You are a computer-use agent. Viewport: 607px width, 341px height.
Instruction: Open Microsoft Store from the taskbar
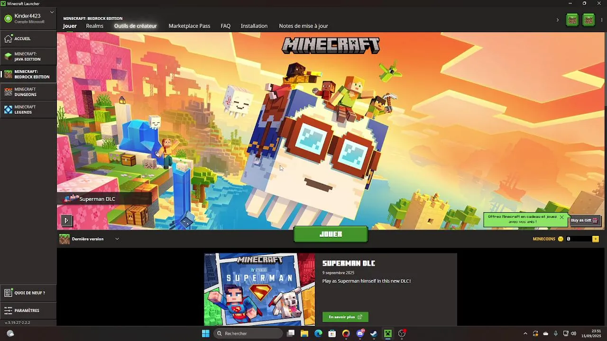[332, 333]
